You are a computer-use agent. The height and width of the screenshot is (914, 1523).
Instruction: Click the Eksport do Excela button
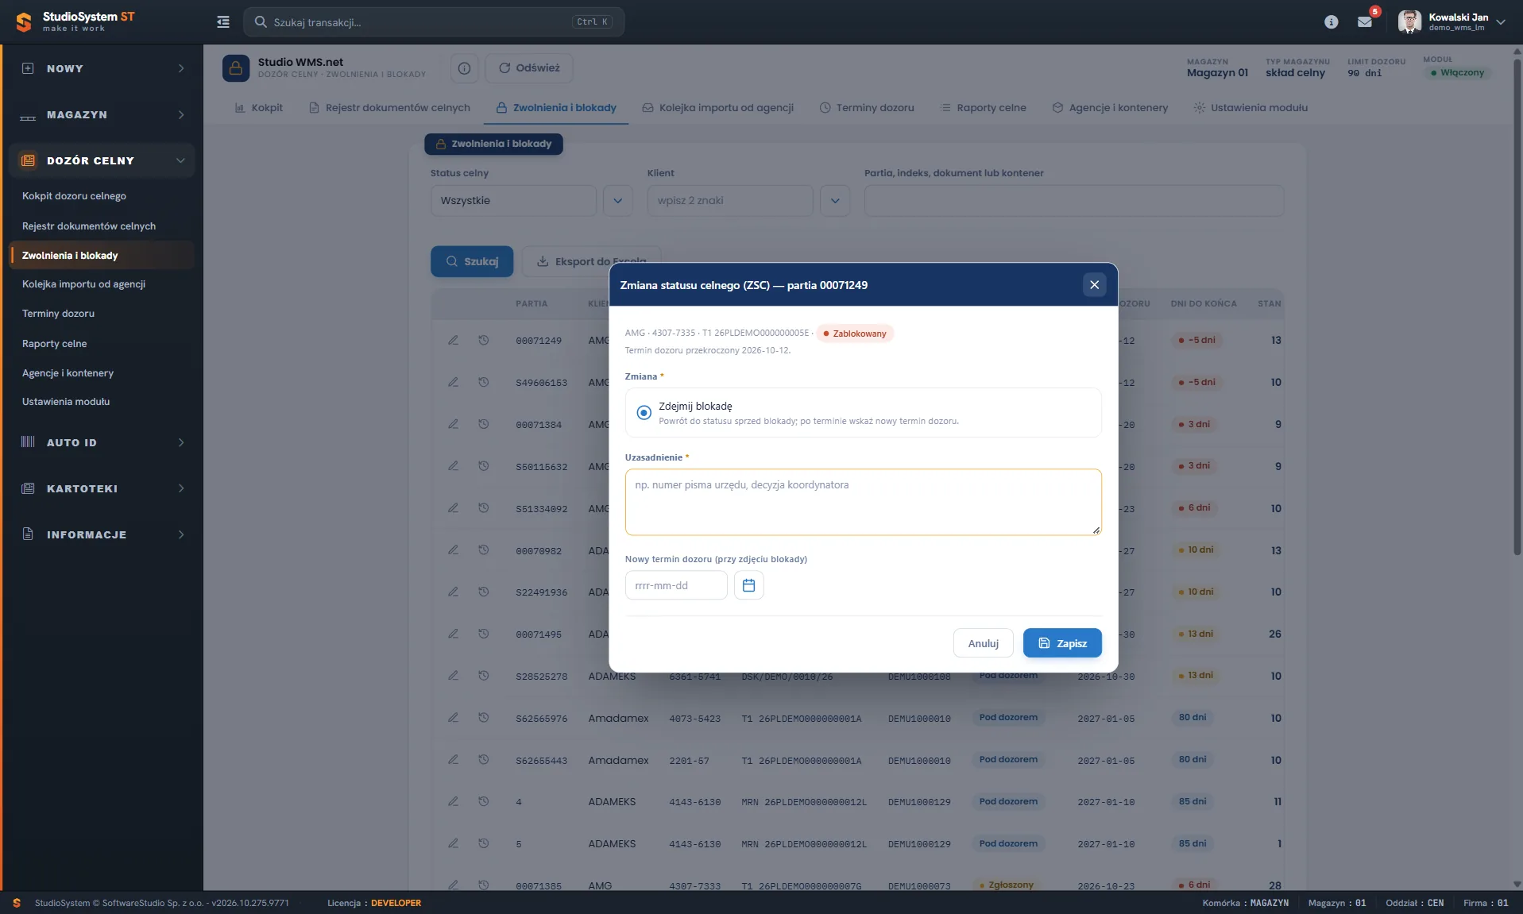coord(591,261)
